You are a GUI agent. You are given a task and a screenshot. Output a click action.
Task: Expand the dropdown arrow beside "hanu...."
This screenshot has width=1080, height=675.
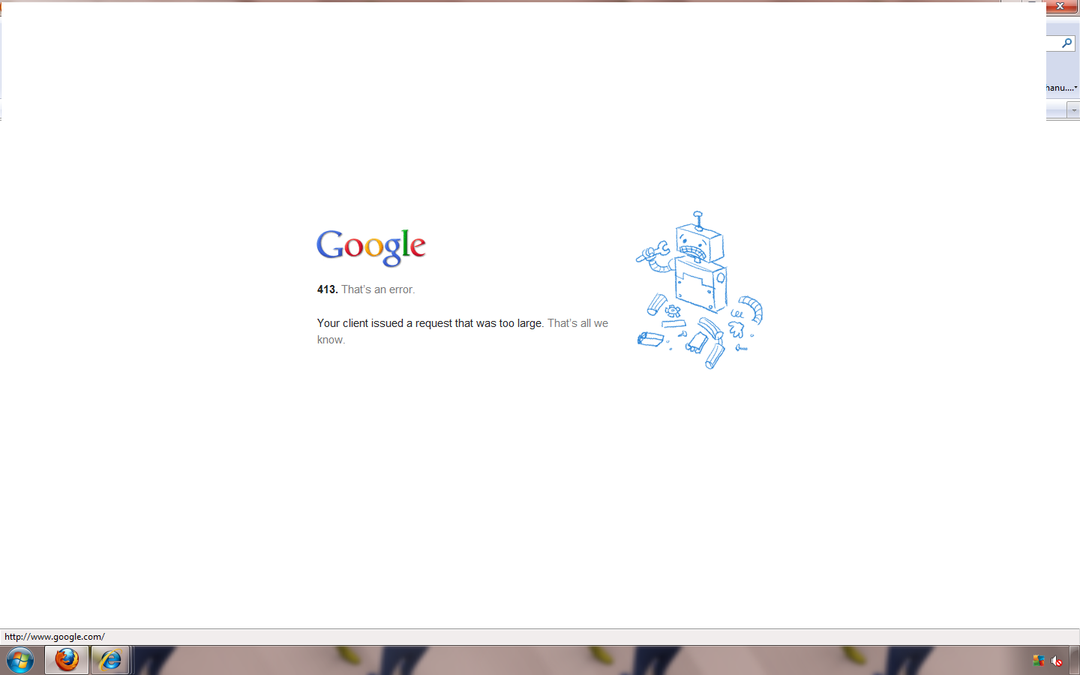(1075, 88)
